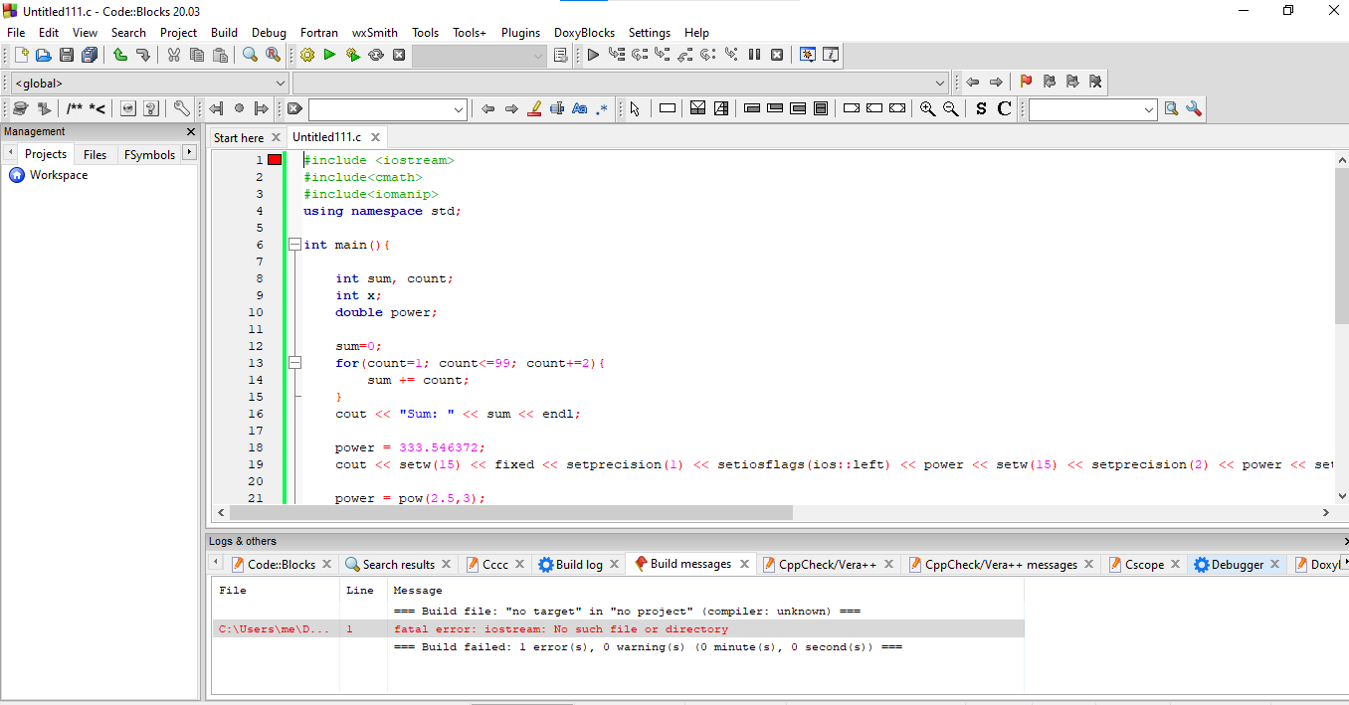The image size is (1349, 705).
Task: Expand the search text combo box
Action: (x=458, y=109)
